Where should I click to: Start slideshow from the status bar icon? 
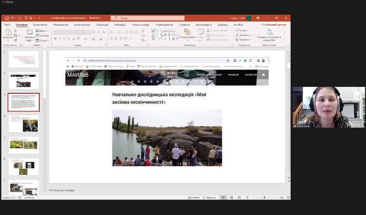pos(247,198)
